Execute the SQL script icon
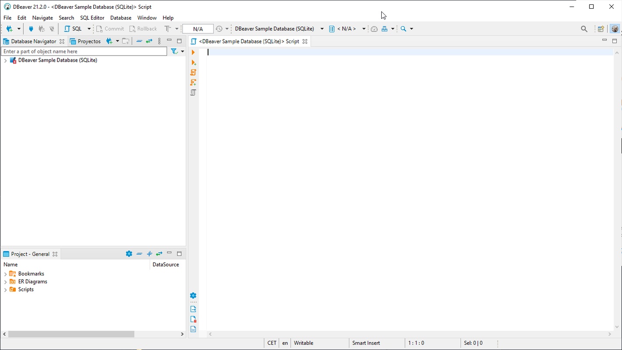Image resolution: width=622 pixels, height=350 pixels. (x=193, y=73)
